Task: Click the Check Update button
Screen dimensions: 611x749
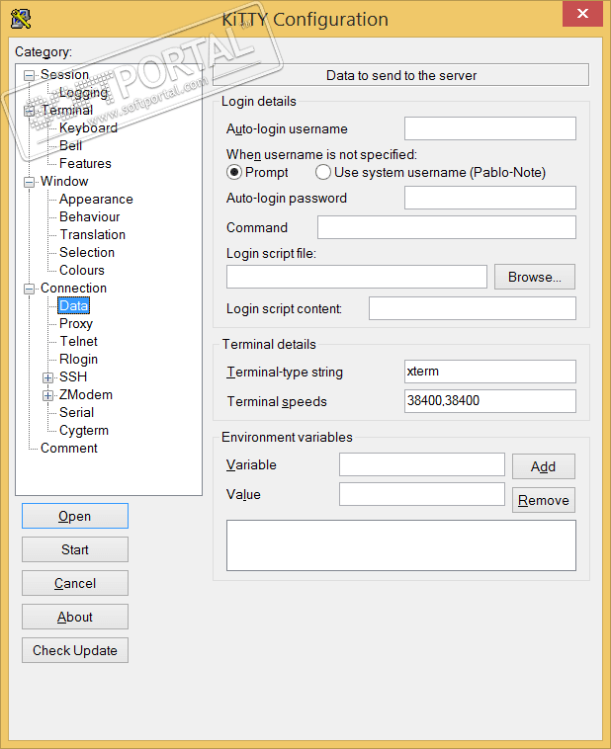Action: pyautogui.click(x=75, y=650)
